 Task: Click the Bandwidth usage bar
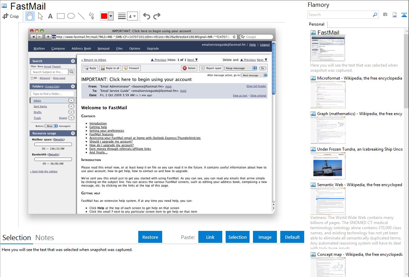pyautogui.click(x=53, y=159)
